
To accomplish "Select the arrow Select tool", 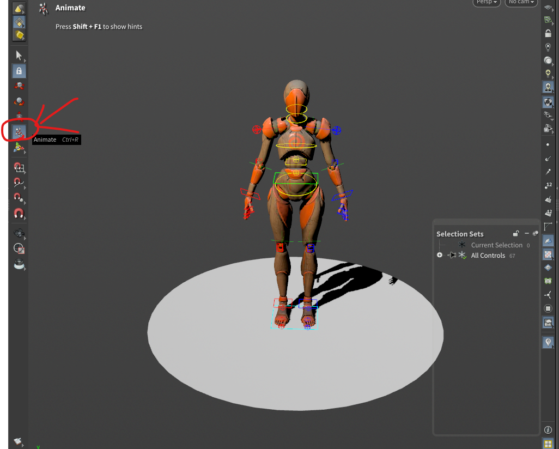I will click(19, 55).
